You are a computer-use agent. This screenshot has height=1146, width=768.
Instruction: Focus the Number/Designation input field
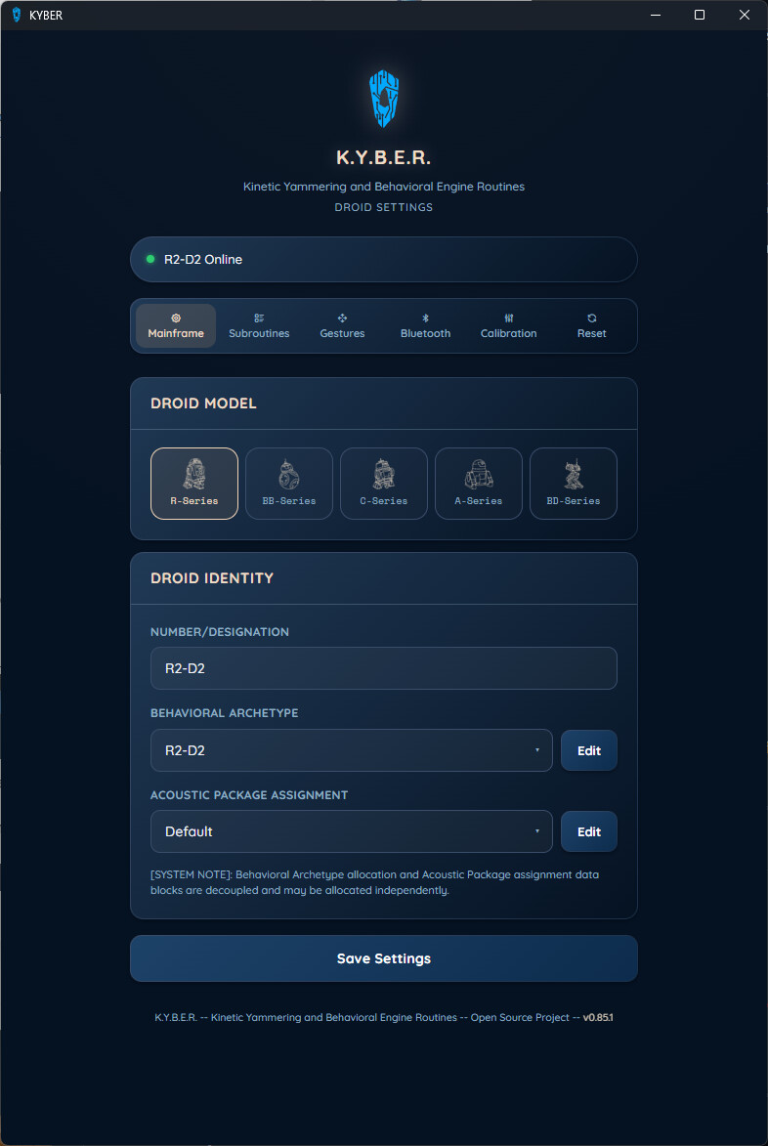(x=384, y=668)
